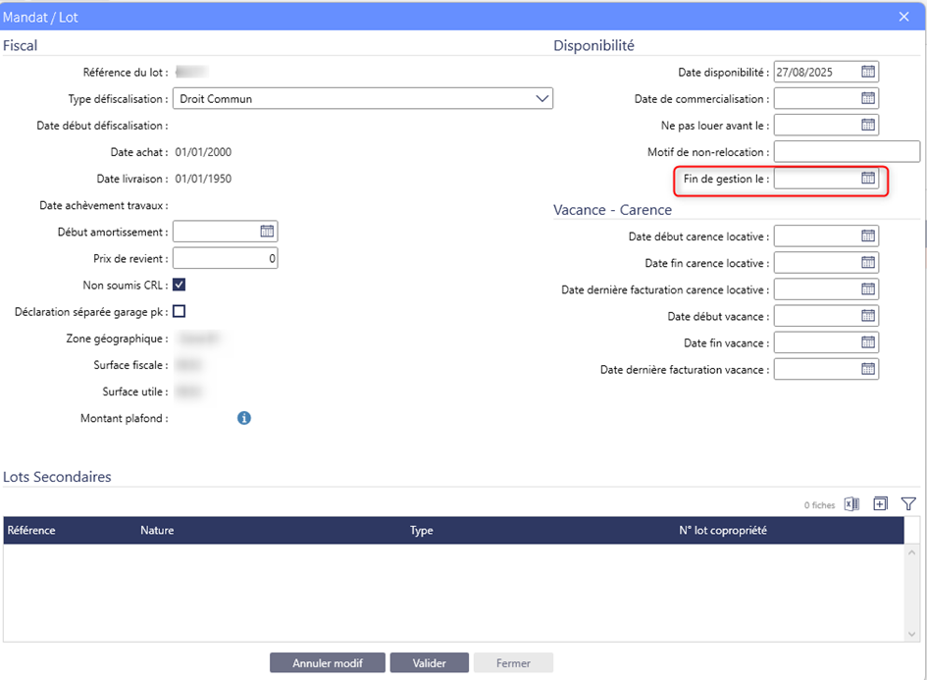Add a new secondary lot record
Screen dimensions: 927x680
click(880, 504)
